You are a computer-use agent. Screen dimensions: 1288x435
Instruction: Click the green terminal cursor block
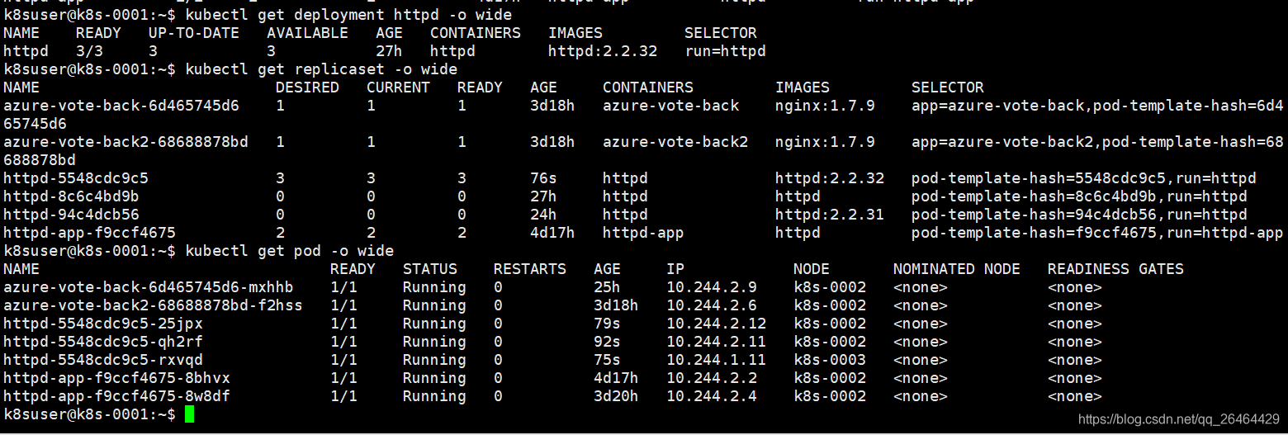[190, 414]
